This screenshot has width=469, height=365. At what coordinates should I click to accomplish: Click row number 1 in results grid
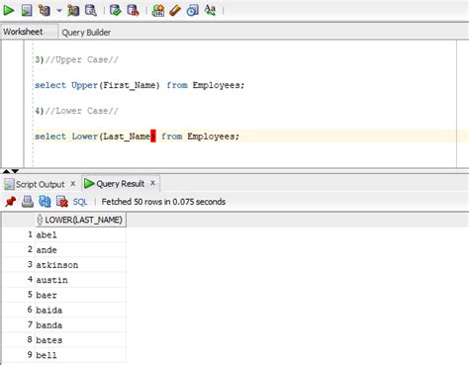click(30, 234)
